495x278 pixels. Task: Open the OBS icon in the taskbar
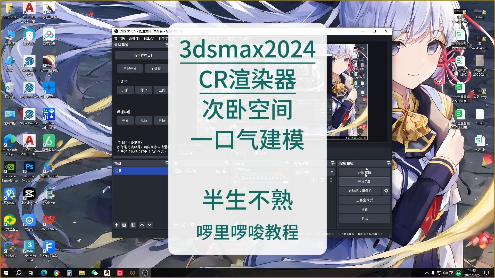coord(145,273)
